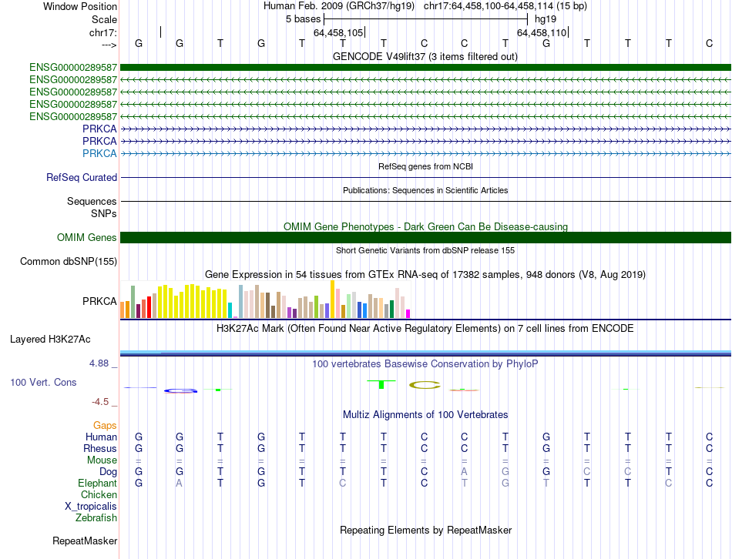Click the RepeatMasker track label
732x559 pixels.
tap(85, 541)
